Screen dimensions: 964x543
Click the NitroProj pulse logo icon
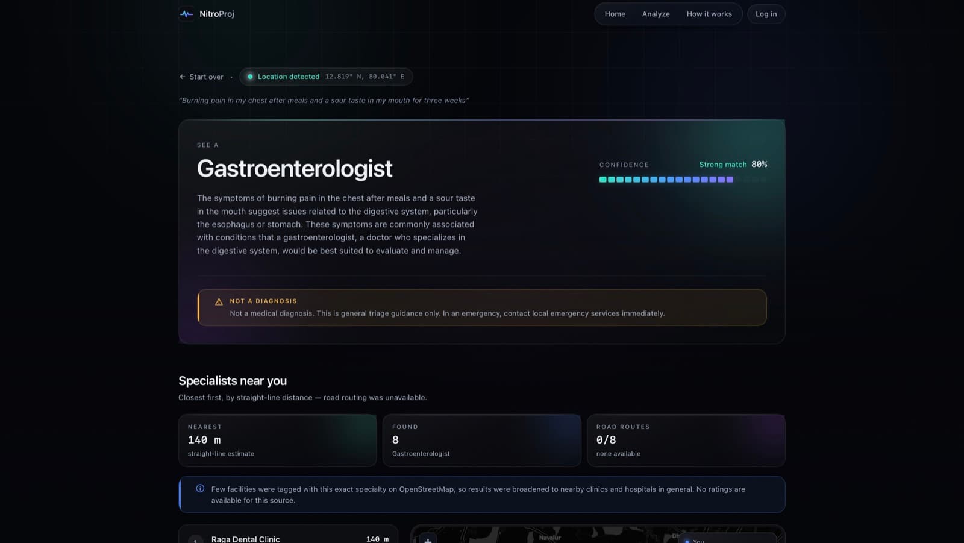tap(186, 14)
